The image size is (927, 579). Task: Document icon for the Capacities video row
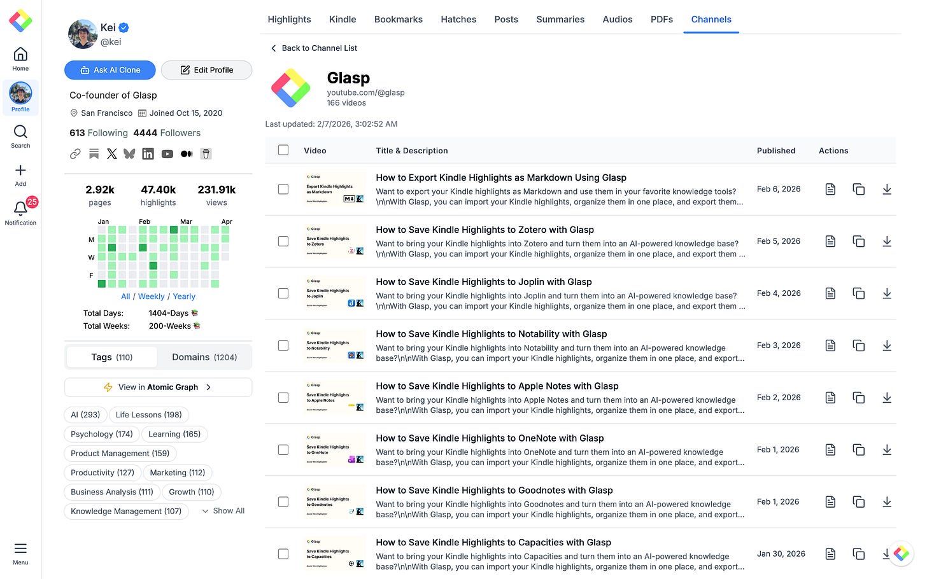point(830,554)
